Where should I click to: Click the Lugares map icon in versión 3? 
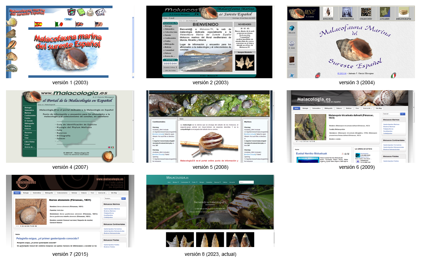(x=385, y=12)
